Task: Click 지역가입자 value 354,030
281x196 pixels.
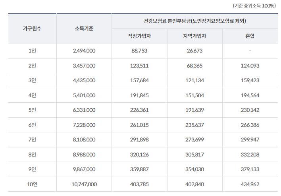Action: click(194, 169)
